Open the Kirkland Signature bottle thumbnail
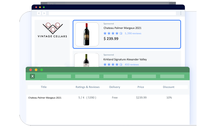The width and height of the screenshot is (216, 126). (87, 60)
